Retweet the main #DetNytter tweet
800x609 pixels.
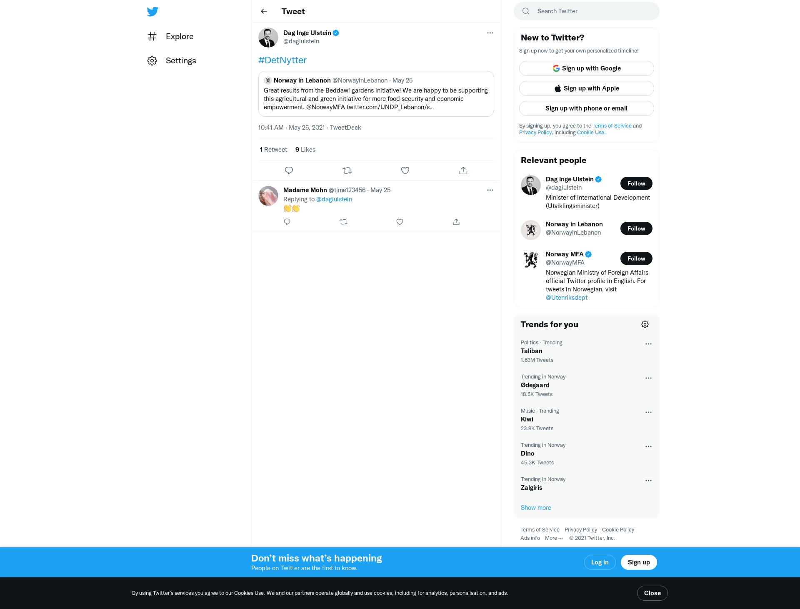click(x=347, y=170)
